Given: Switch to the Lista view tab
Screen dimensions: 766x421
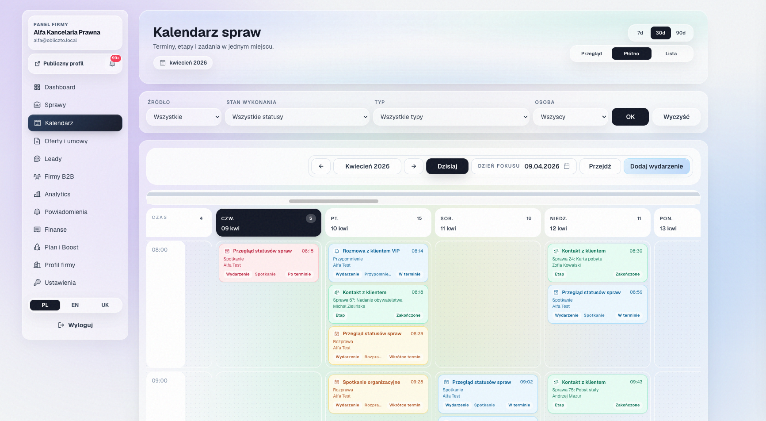Looking at the screenshot, I should point(671,54).
